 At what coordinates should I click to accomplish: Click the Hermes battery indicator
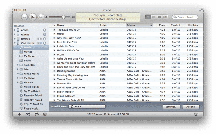(x=40, y=39)
